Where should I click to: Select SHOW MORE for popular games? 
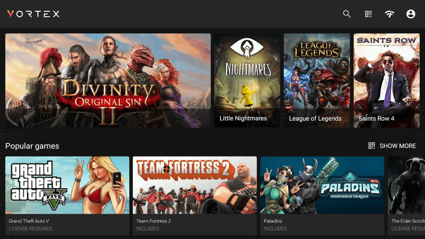click(x=398, y=146)
